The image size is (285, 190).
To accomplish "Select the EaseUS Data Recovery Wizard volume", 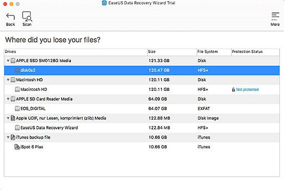I will point(49,128).
